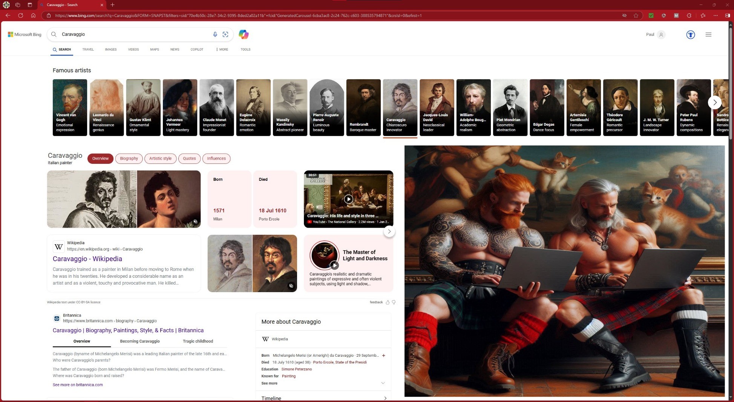Select the Quotes pill

coord(189,159)
